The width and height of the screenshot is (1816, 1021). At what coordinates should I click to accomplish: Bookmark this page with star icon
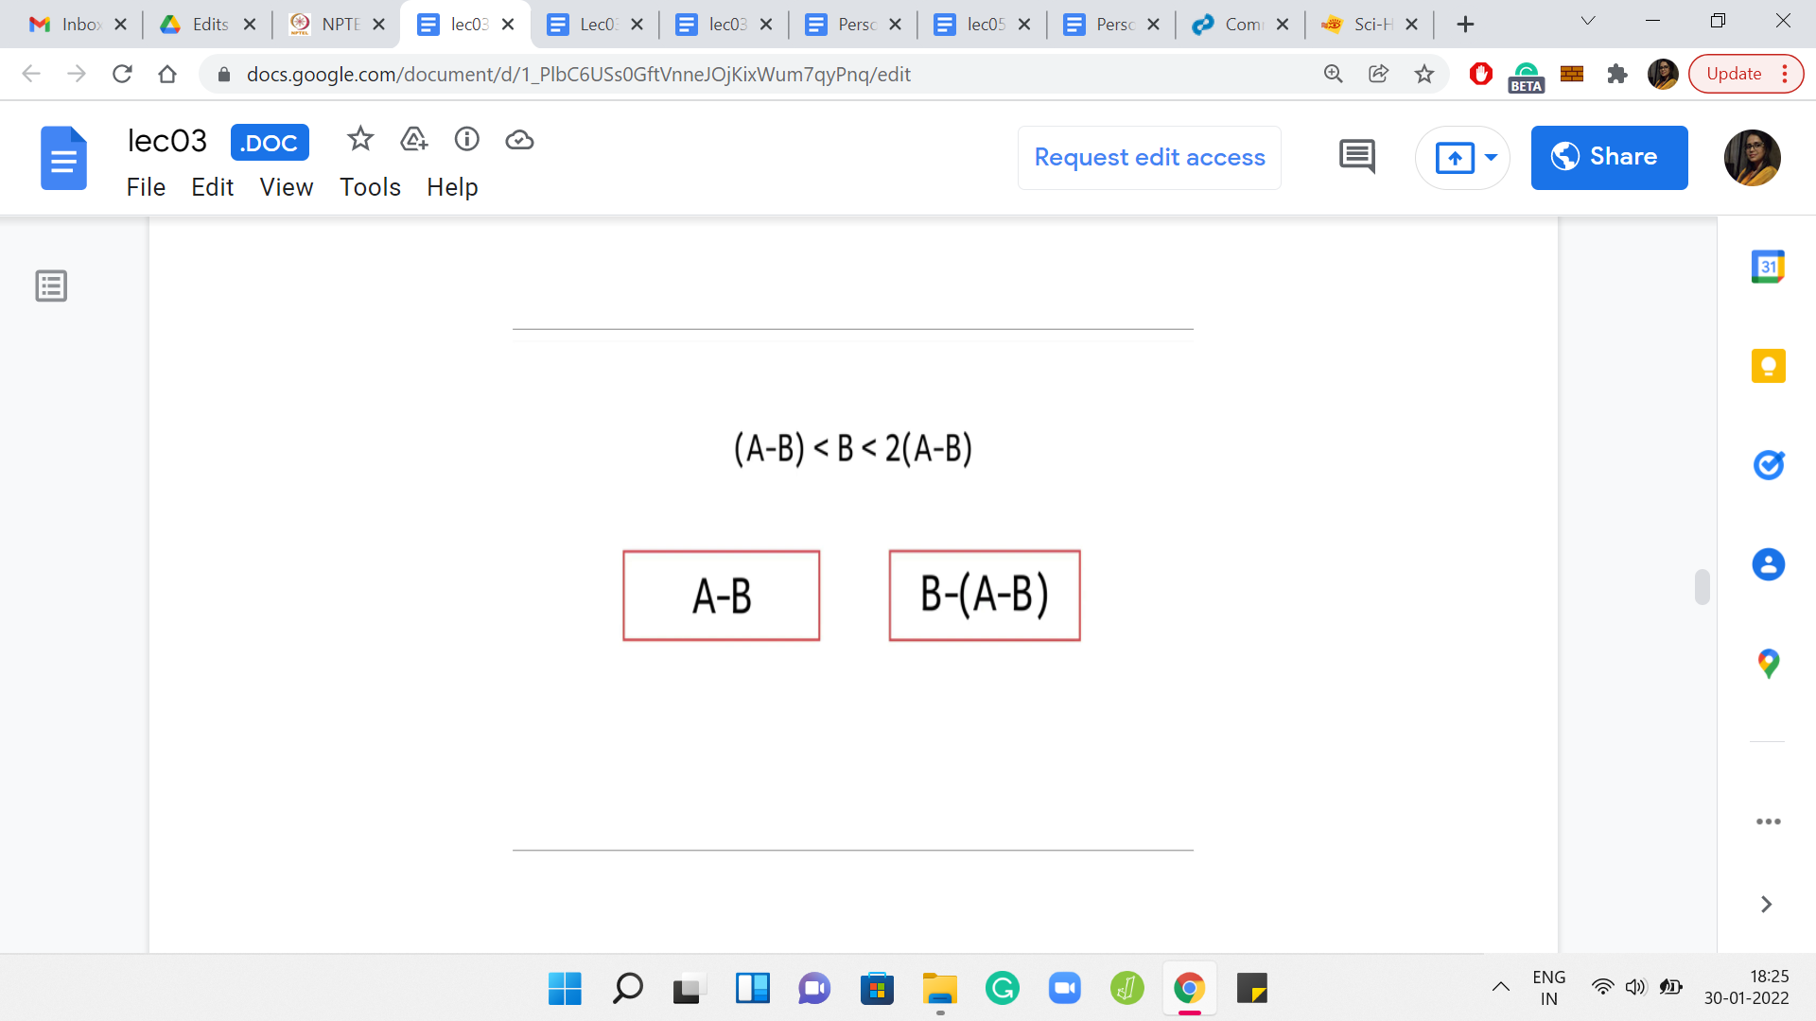[x=1424, y=74]
